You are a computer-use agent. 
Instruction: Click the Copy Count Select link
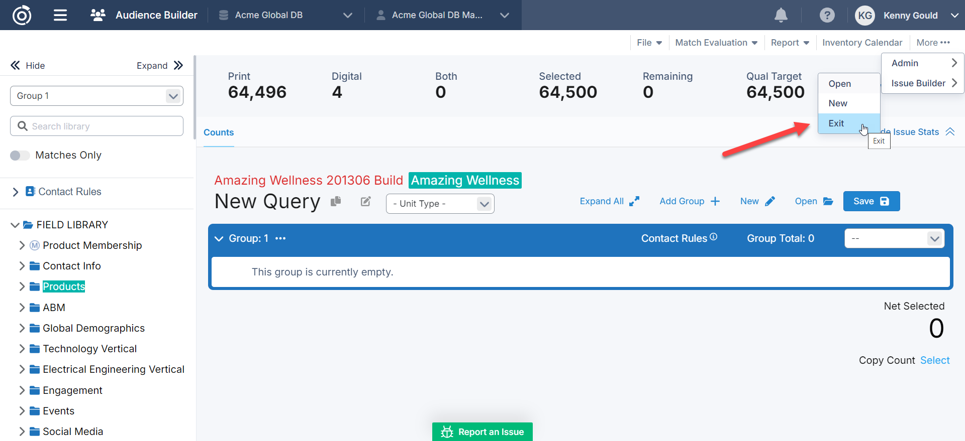click(934, 360)
